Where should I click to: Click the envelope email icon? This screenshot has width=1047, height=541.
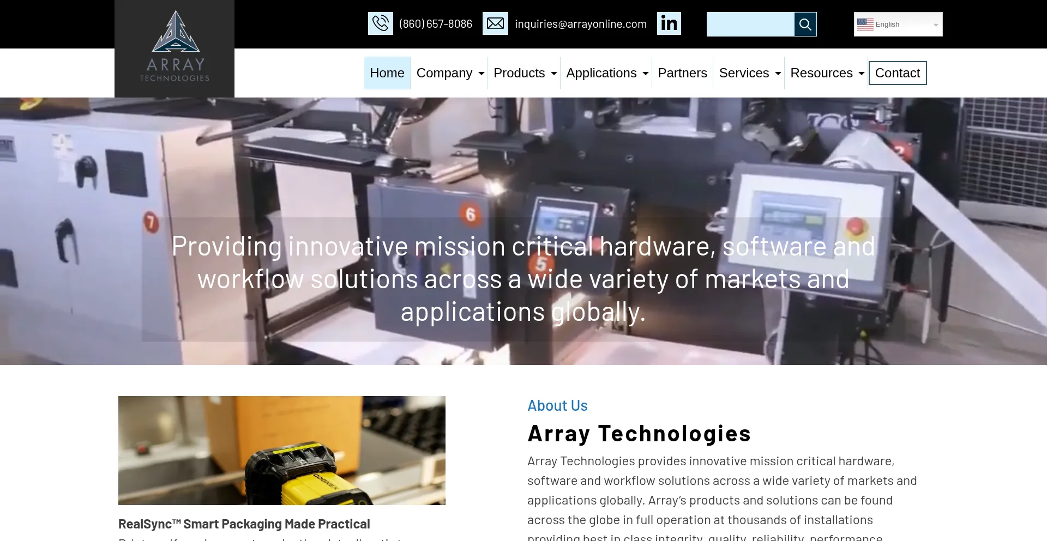pyautogui.click(x=495, y=23)
